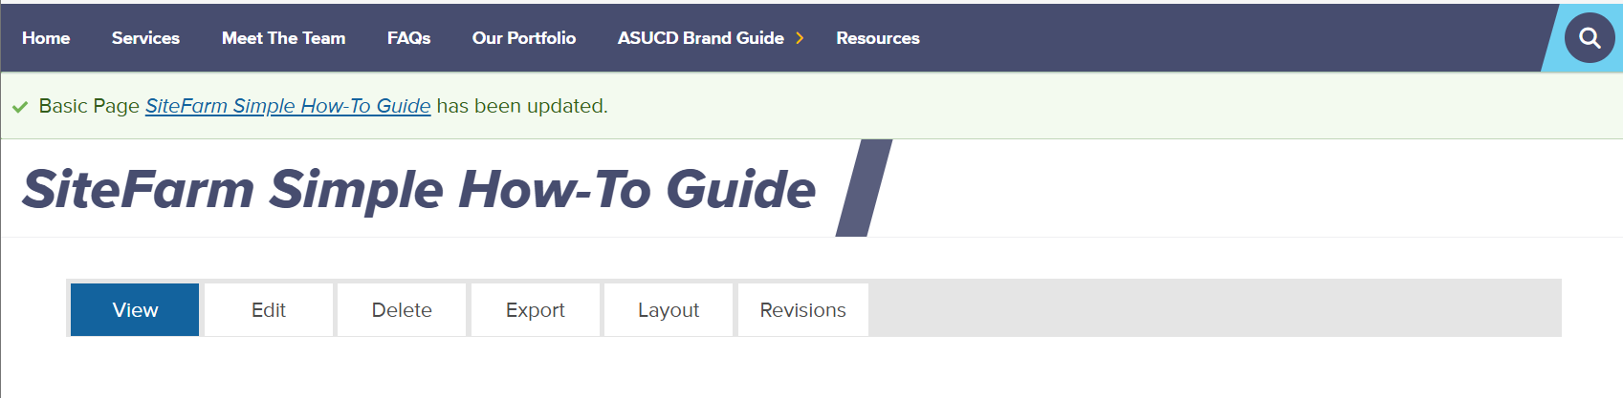Switch to the View tab
Image resolution: width=1623 pixels, height=398 pixels.
[x=135, y=310]
